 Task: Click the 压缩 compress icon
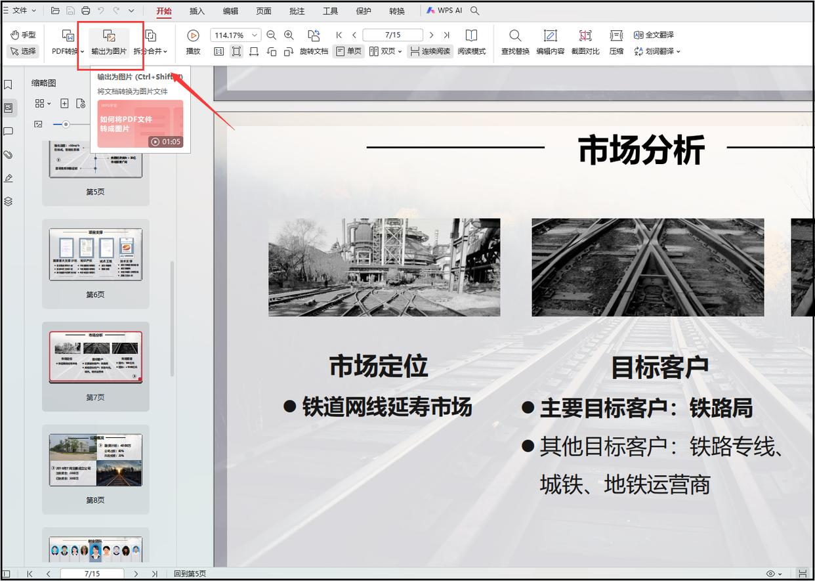pos(616,36)
